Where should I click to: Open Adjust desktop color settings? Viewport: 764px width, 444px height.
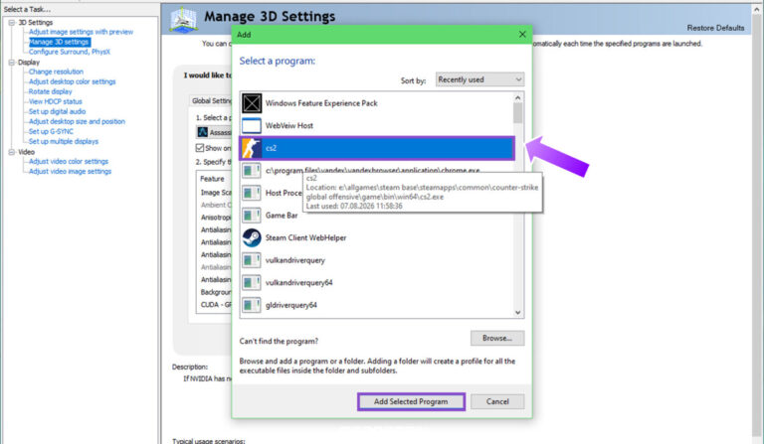pos(72,81)
